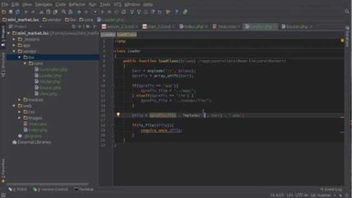Open the VCS menu
The image size is (352, 198).
pos(117,4)
